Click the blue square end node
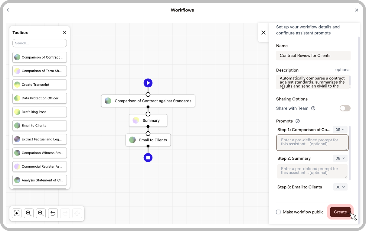Screen dimensions: 366x231 point(148,157)
